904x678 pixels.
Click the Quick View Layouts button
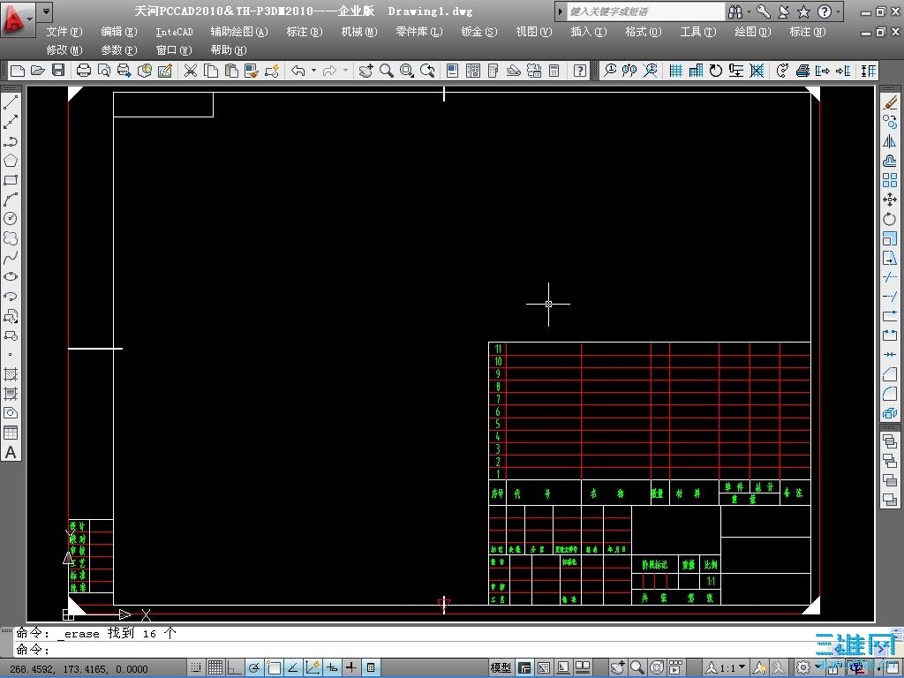[563, 667]
